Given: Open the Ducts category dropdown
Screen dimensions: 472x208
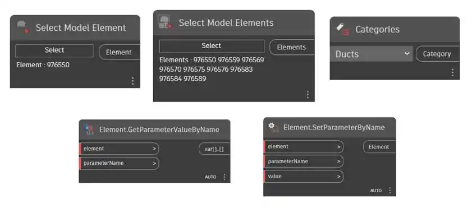Looking at the screenshot, I should click(x=372, y=54).
